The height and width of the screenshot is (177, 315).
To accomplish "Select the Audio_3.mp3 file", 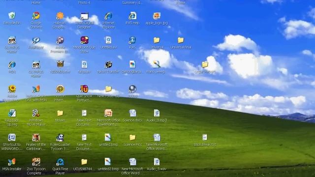I will [157, 113].
